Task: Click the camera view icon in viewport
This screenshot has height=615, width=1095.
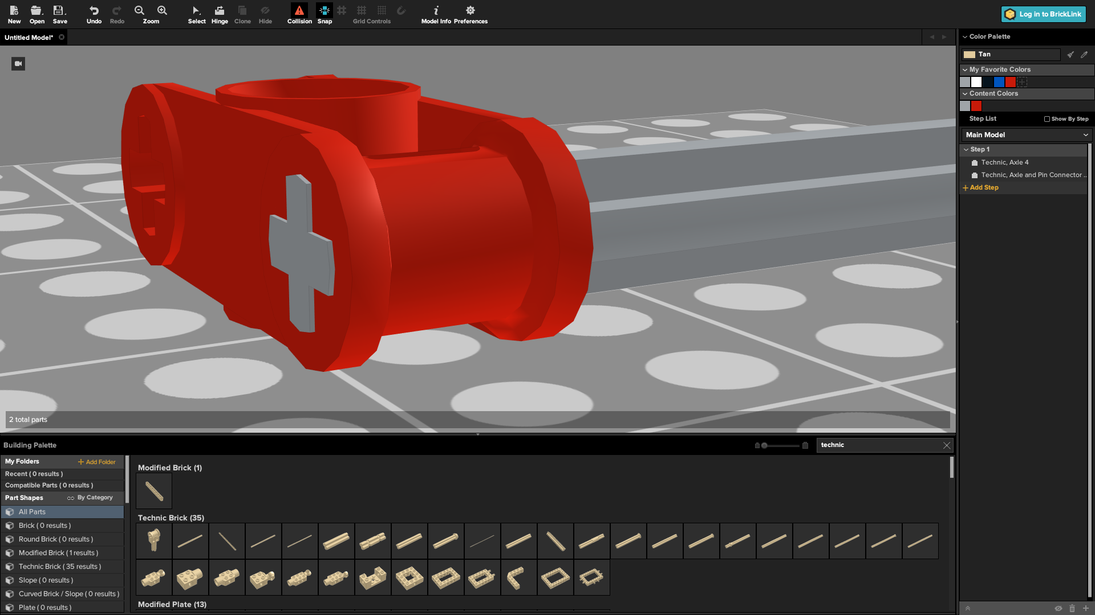Action: point(18,64)
